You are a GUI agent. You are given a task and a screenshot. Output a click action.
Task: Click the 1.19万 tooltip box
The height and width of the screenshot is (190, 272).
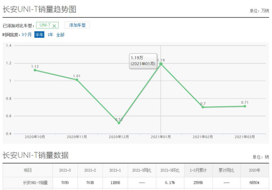click(x=143, y=61)
